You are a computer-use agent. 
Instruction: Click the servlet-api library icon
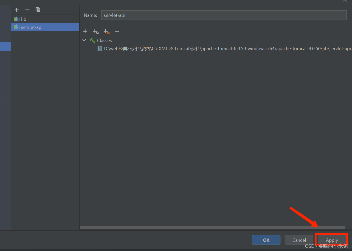pyautogui.click(x=17, y=27)
